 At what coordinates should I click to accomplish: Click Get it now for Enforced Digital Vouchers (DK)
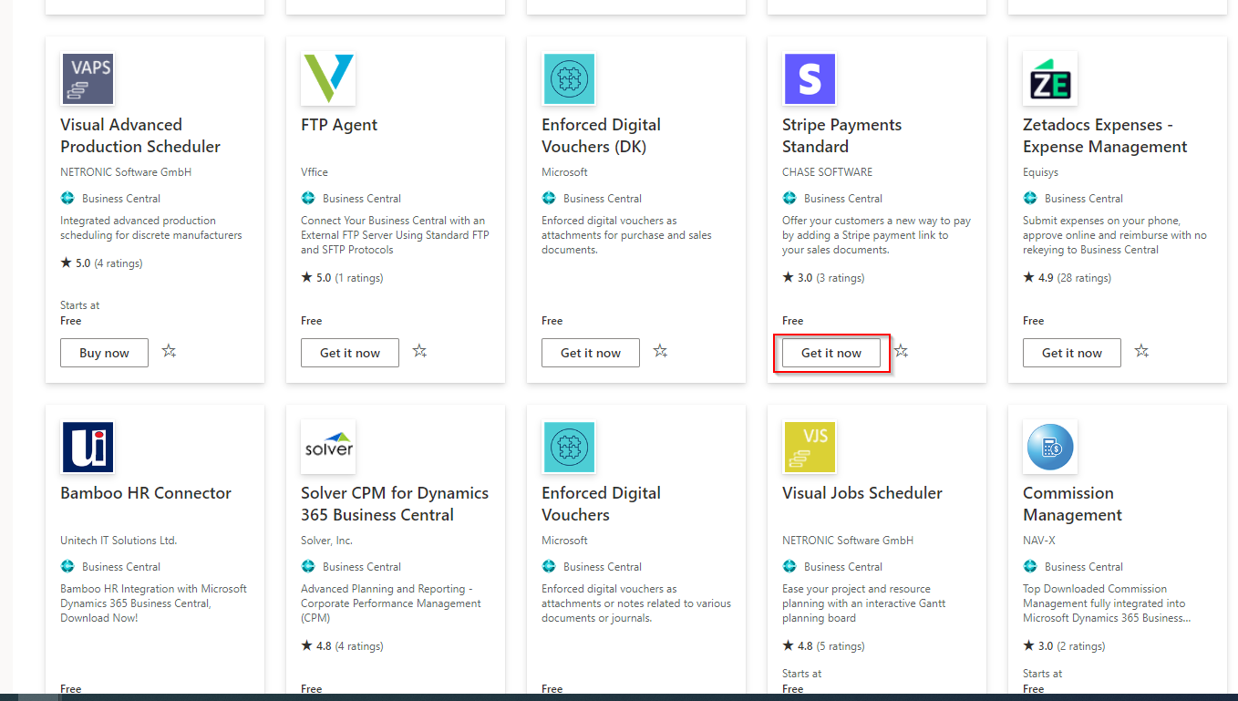point(591,353)
